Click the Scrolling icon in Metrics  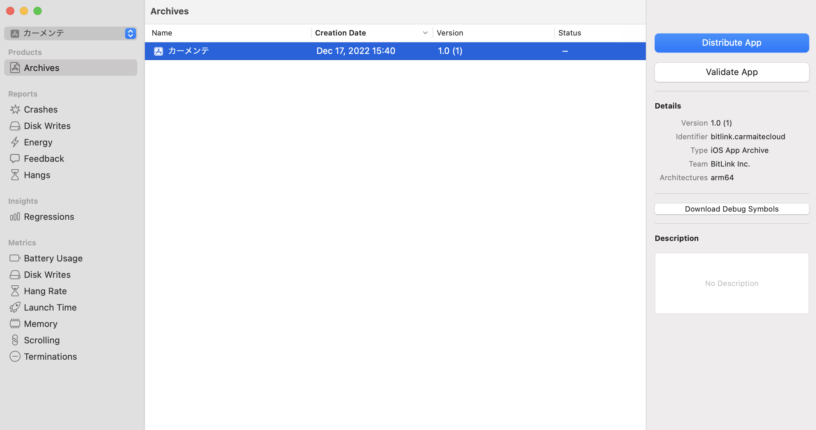(15, 340)
